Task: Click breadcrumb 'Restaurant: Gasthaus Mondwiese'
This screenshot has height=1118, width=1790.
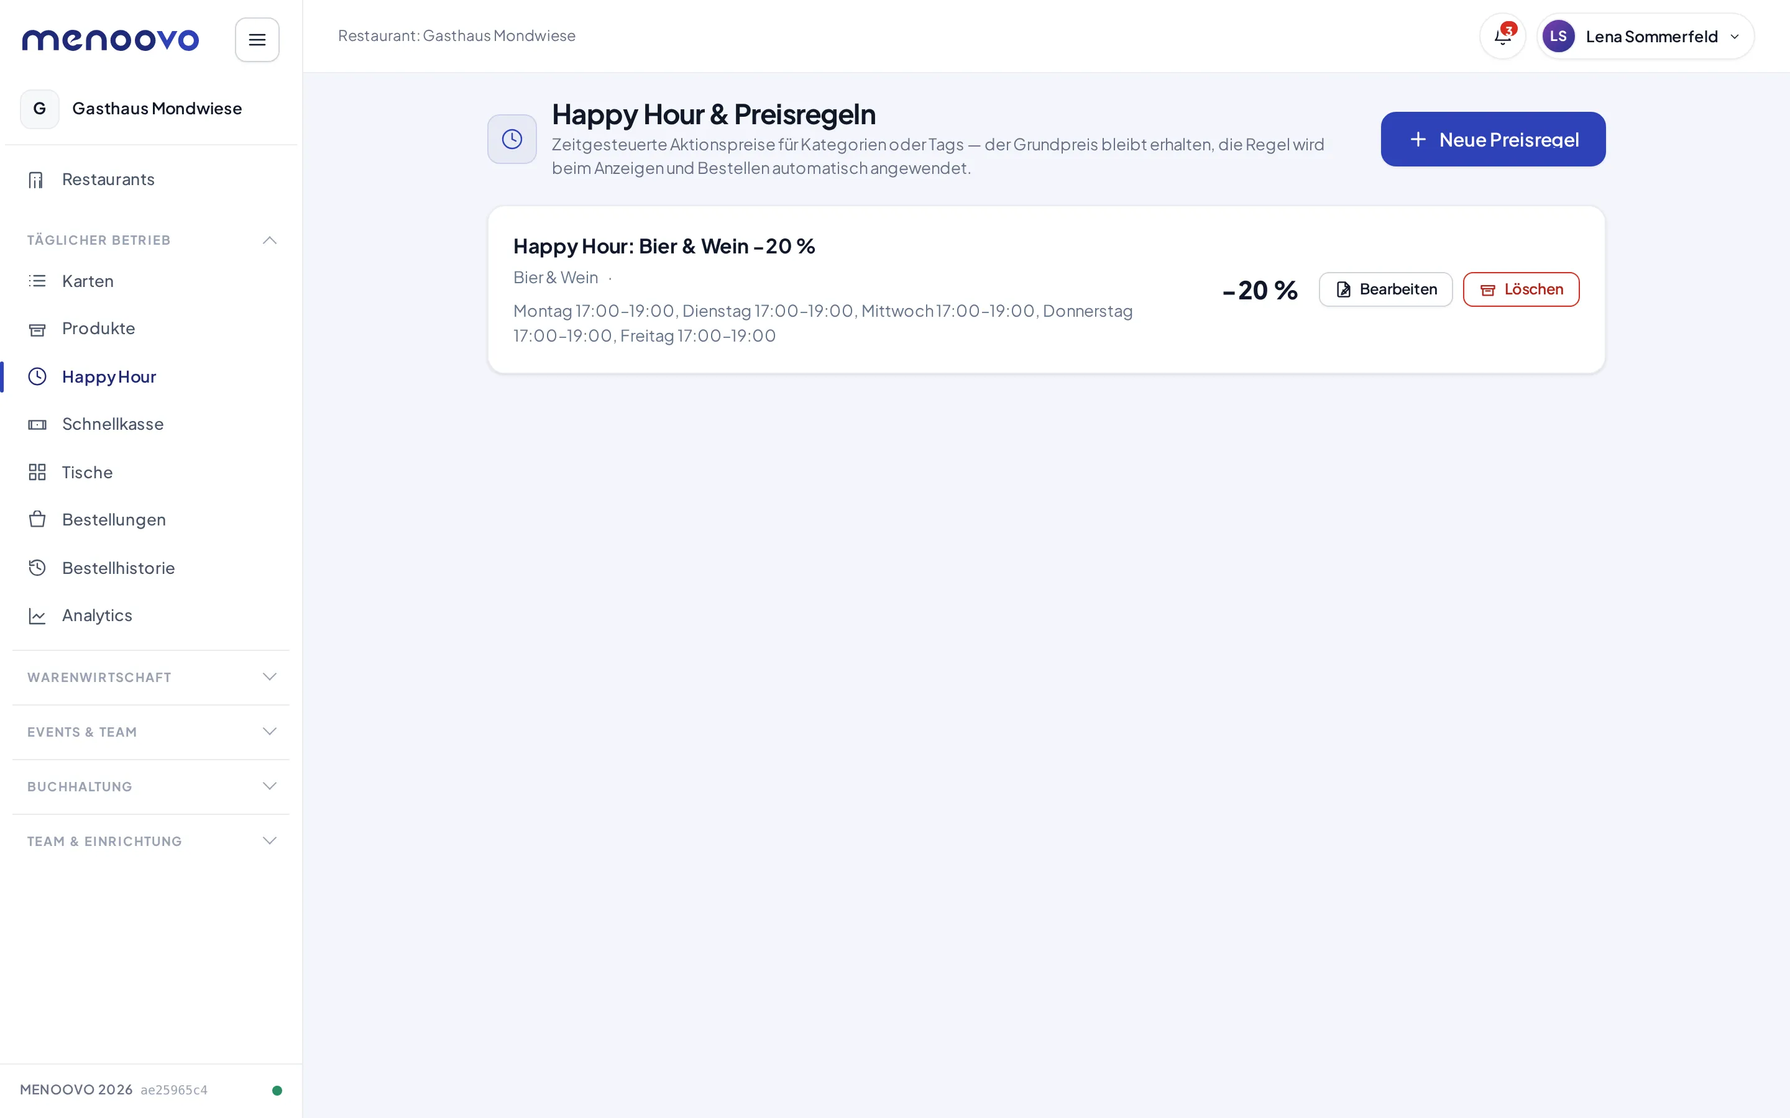Action: click(x=456, y=35)
